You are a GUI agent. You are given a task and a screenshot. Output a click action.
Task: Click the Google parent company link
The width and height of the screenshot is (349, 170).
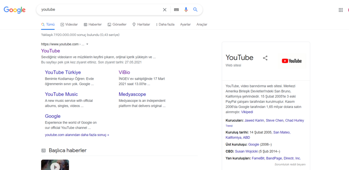[254, 144]
